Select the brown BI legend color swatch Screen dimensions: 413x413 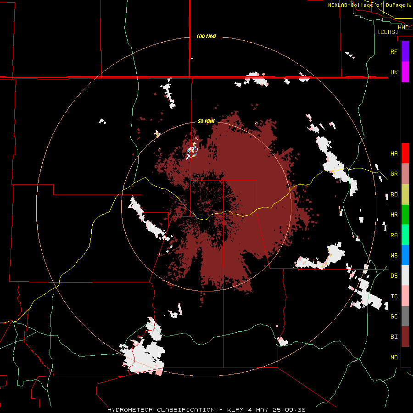coord(405,337)
